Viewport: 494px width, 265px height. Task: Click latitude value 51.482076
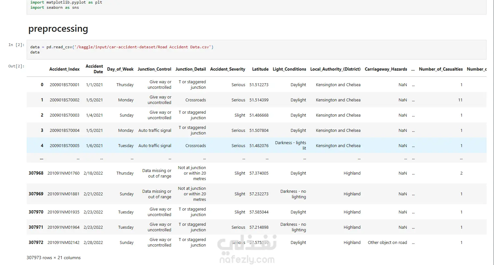259,145
